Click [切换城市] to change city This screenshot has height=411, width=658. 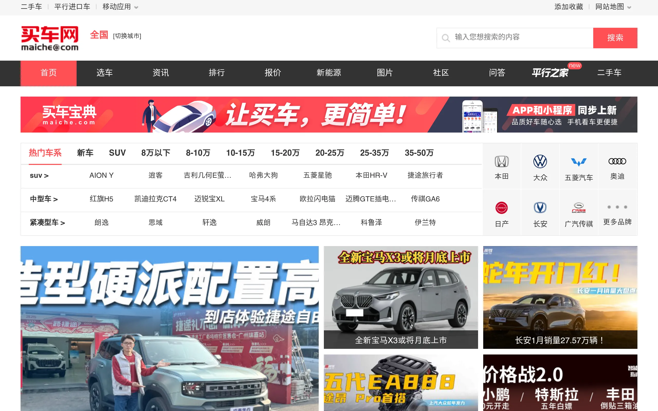127,36
